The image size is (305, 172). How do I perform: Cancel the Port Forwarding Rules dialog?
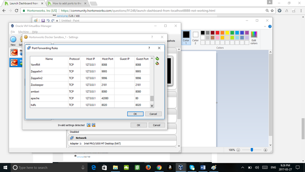coord(153,114)
